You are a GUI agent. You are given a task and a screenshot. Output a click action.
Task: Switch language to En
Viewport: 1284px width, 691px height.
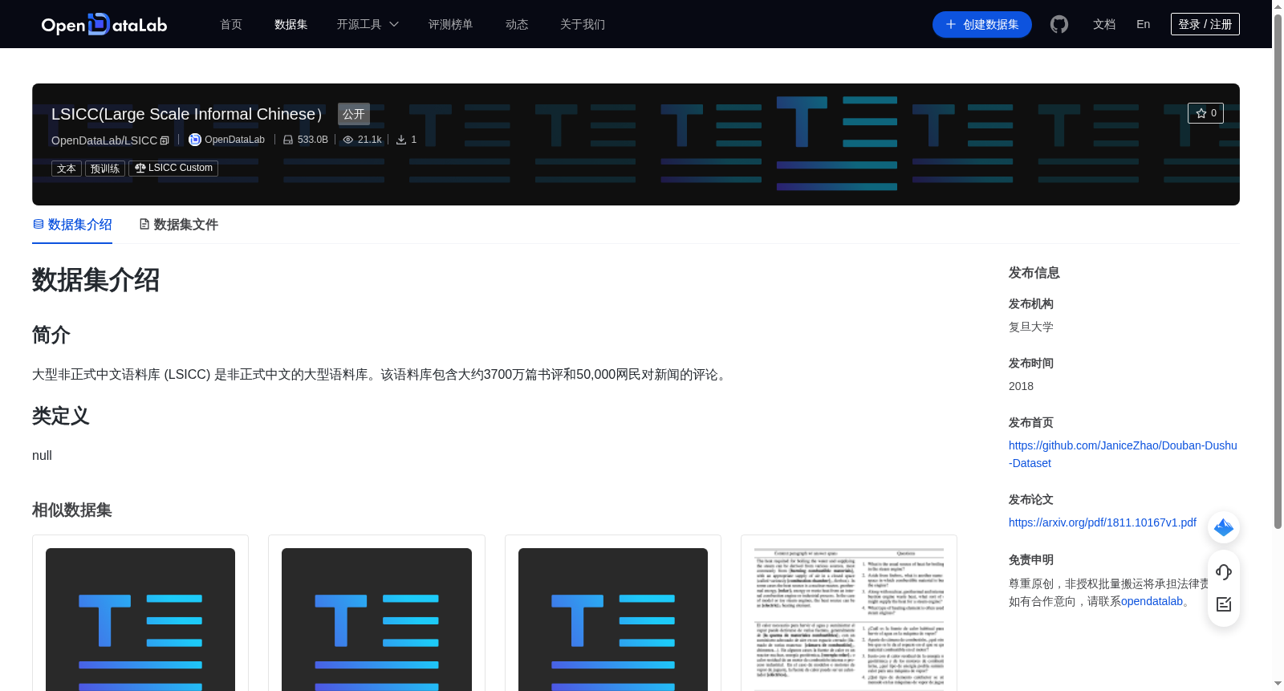point(1144,24)
